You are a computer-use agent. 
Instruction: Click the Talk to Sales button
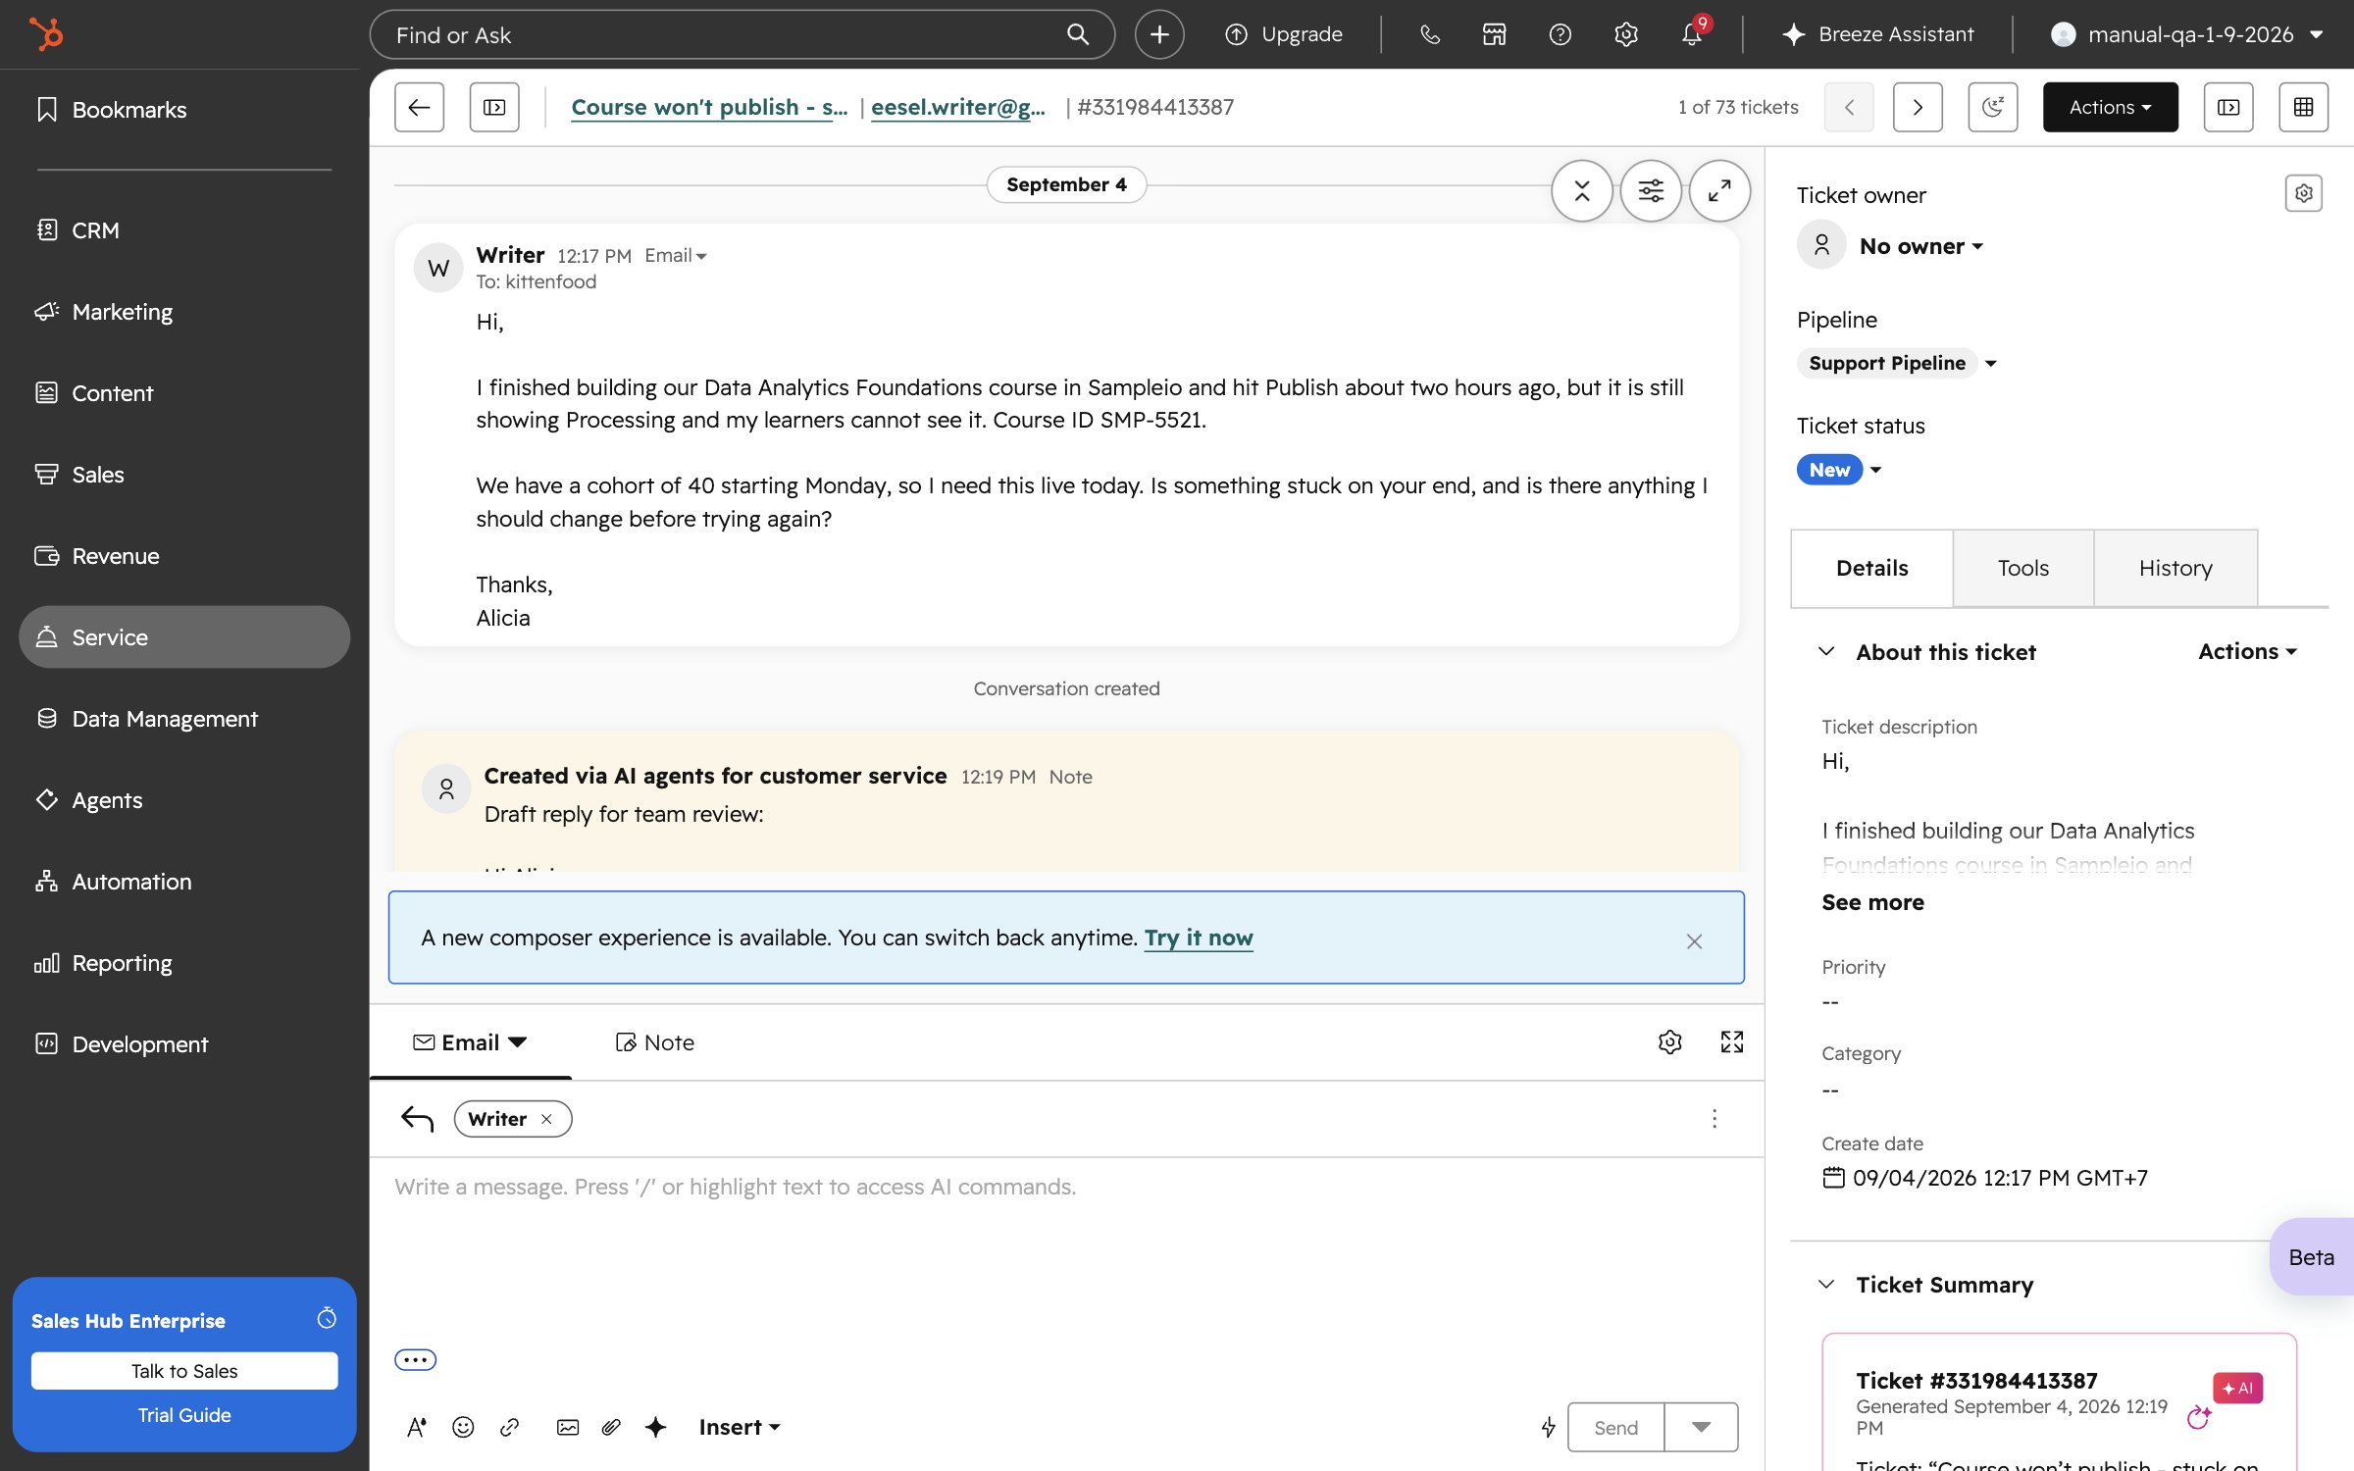pos(184,1371)
